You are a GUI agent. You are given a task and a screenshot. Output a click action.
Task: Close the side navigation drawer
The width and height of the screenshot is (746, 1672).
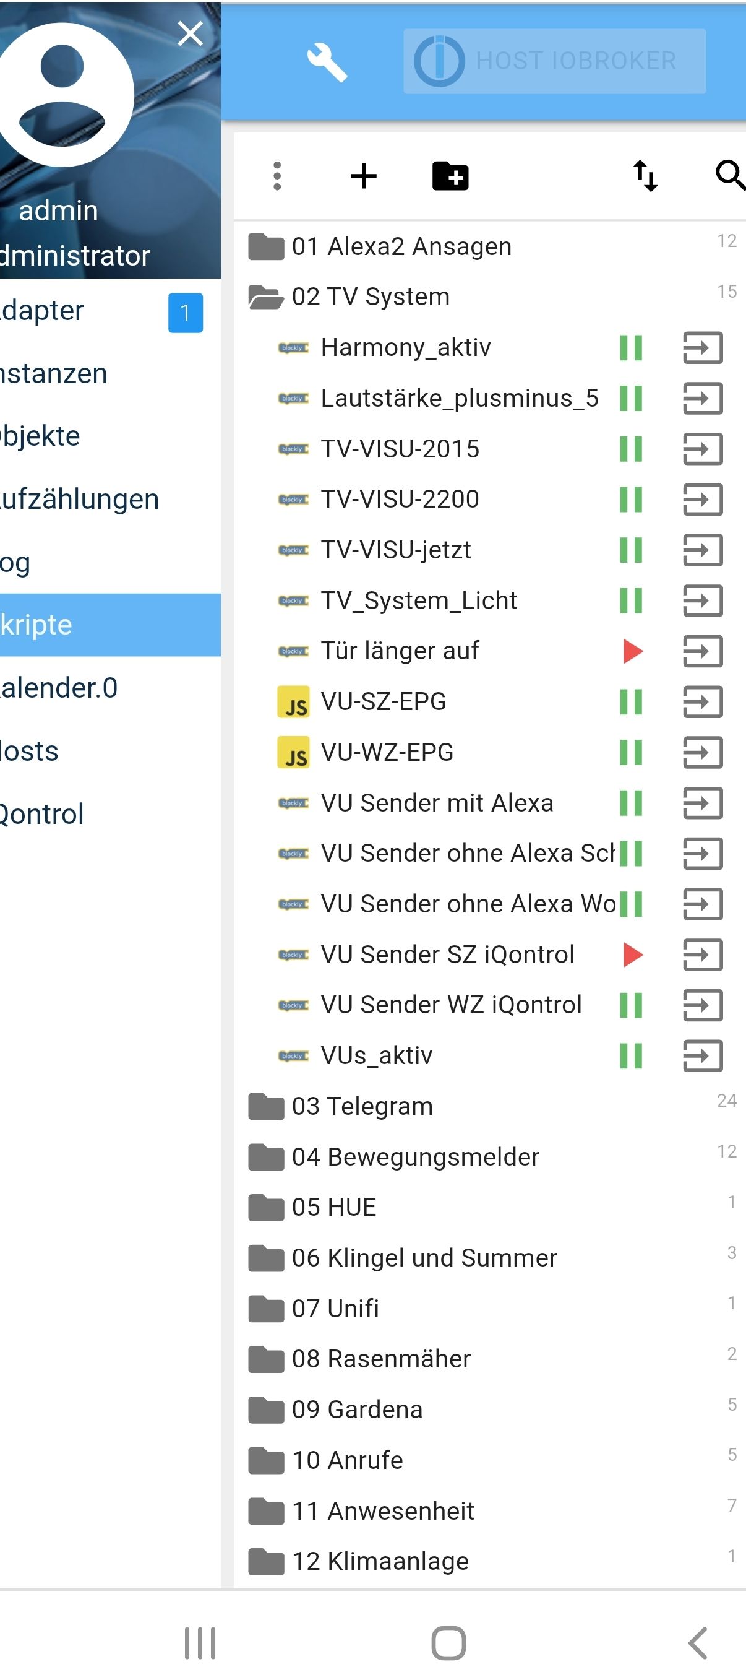(x=190, y=33)
